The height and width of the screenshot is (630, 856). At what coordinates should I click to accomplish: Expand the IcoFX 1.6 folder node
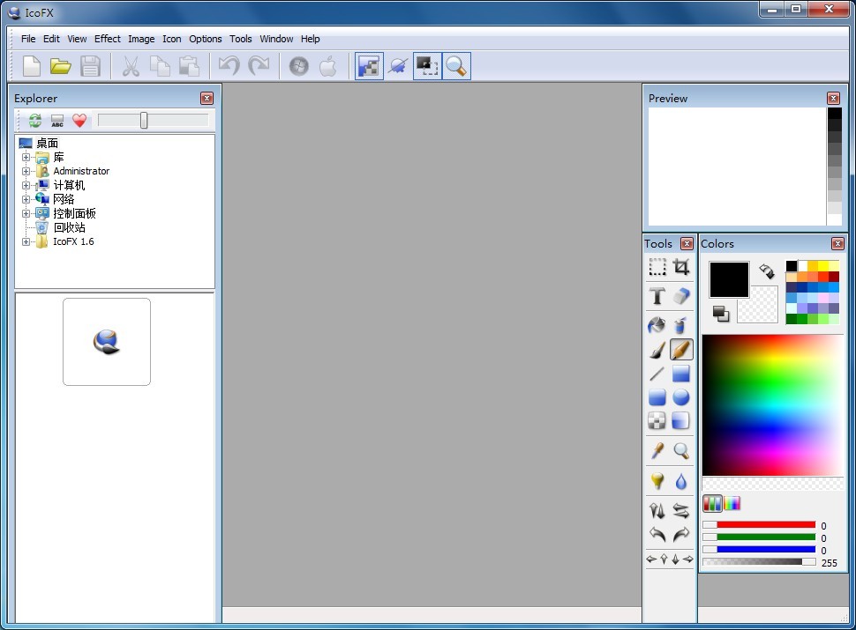[26, 242]
